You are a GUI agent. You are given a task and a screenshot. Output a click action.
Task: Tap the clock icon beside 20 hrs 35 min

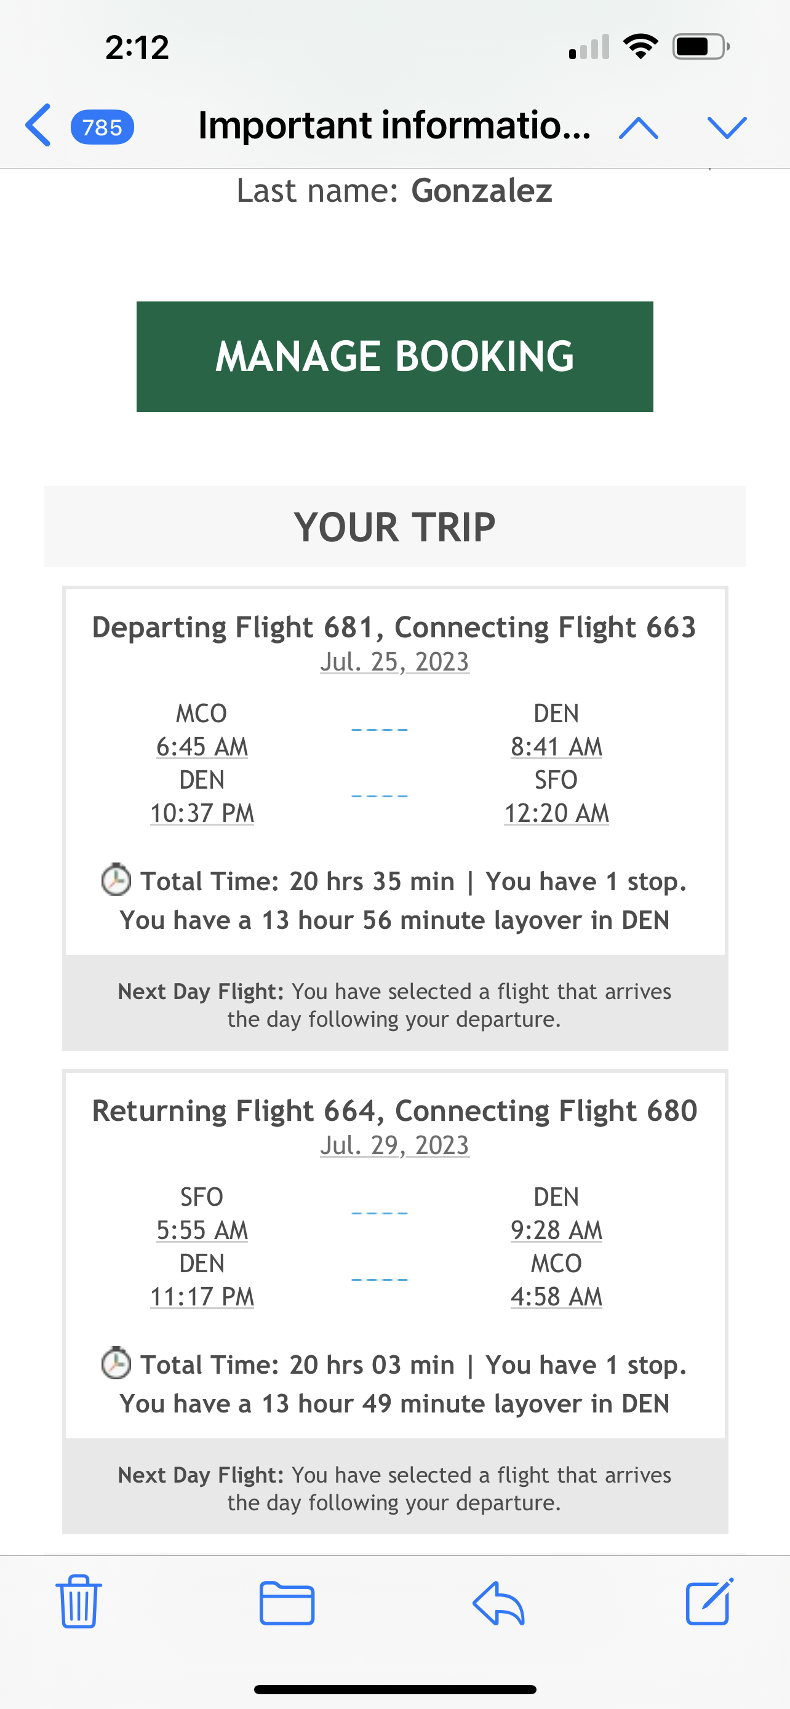coord(116,880)
